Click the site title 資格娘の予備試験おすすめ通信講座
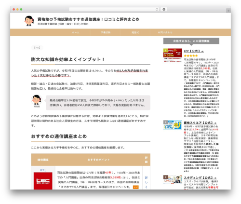This screenshot has width=241, height=204. coord(88,19)
